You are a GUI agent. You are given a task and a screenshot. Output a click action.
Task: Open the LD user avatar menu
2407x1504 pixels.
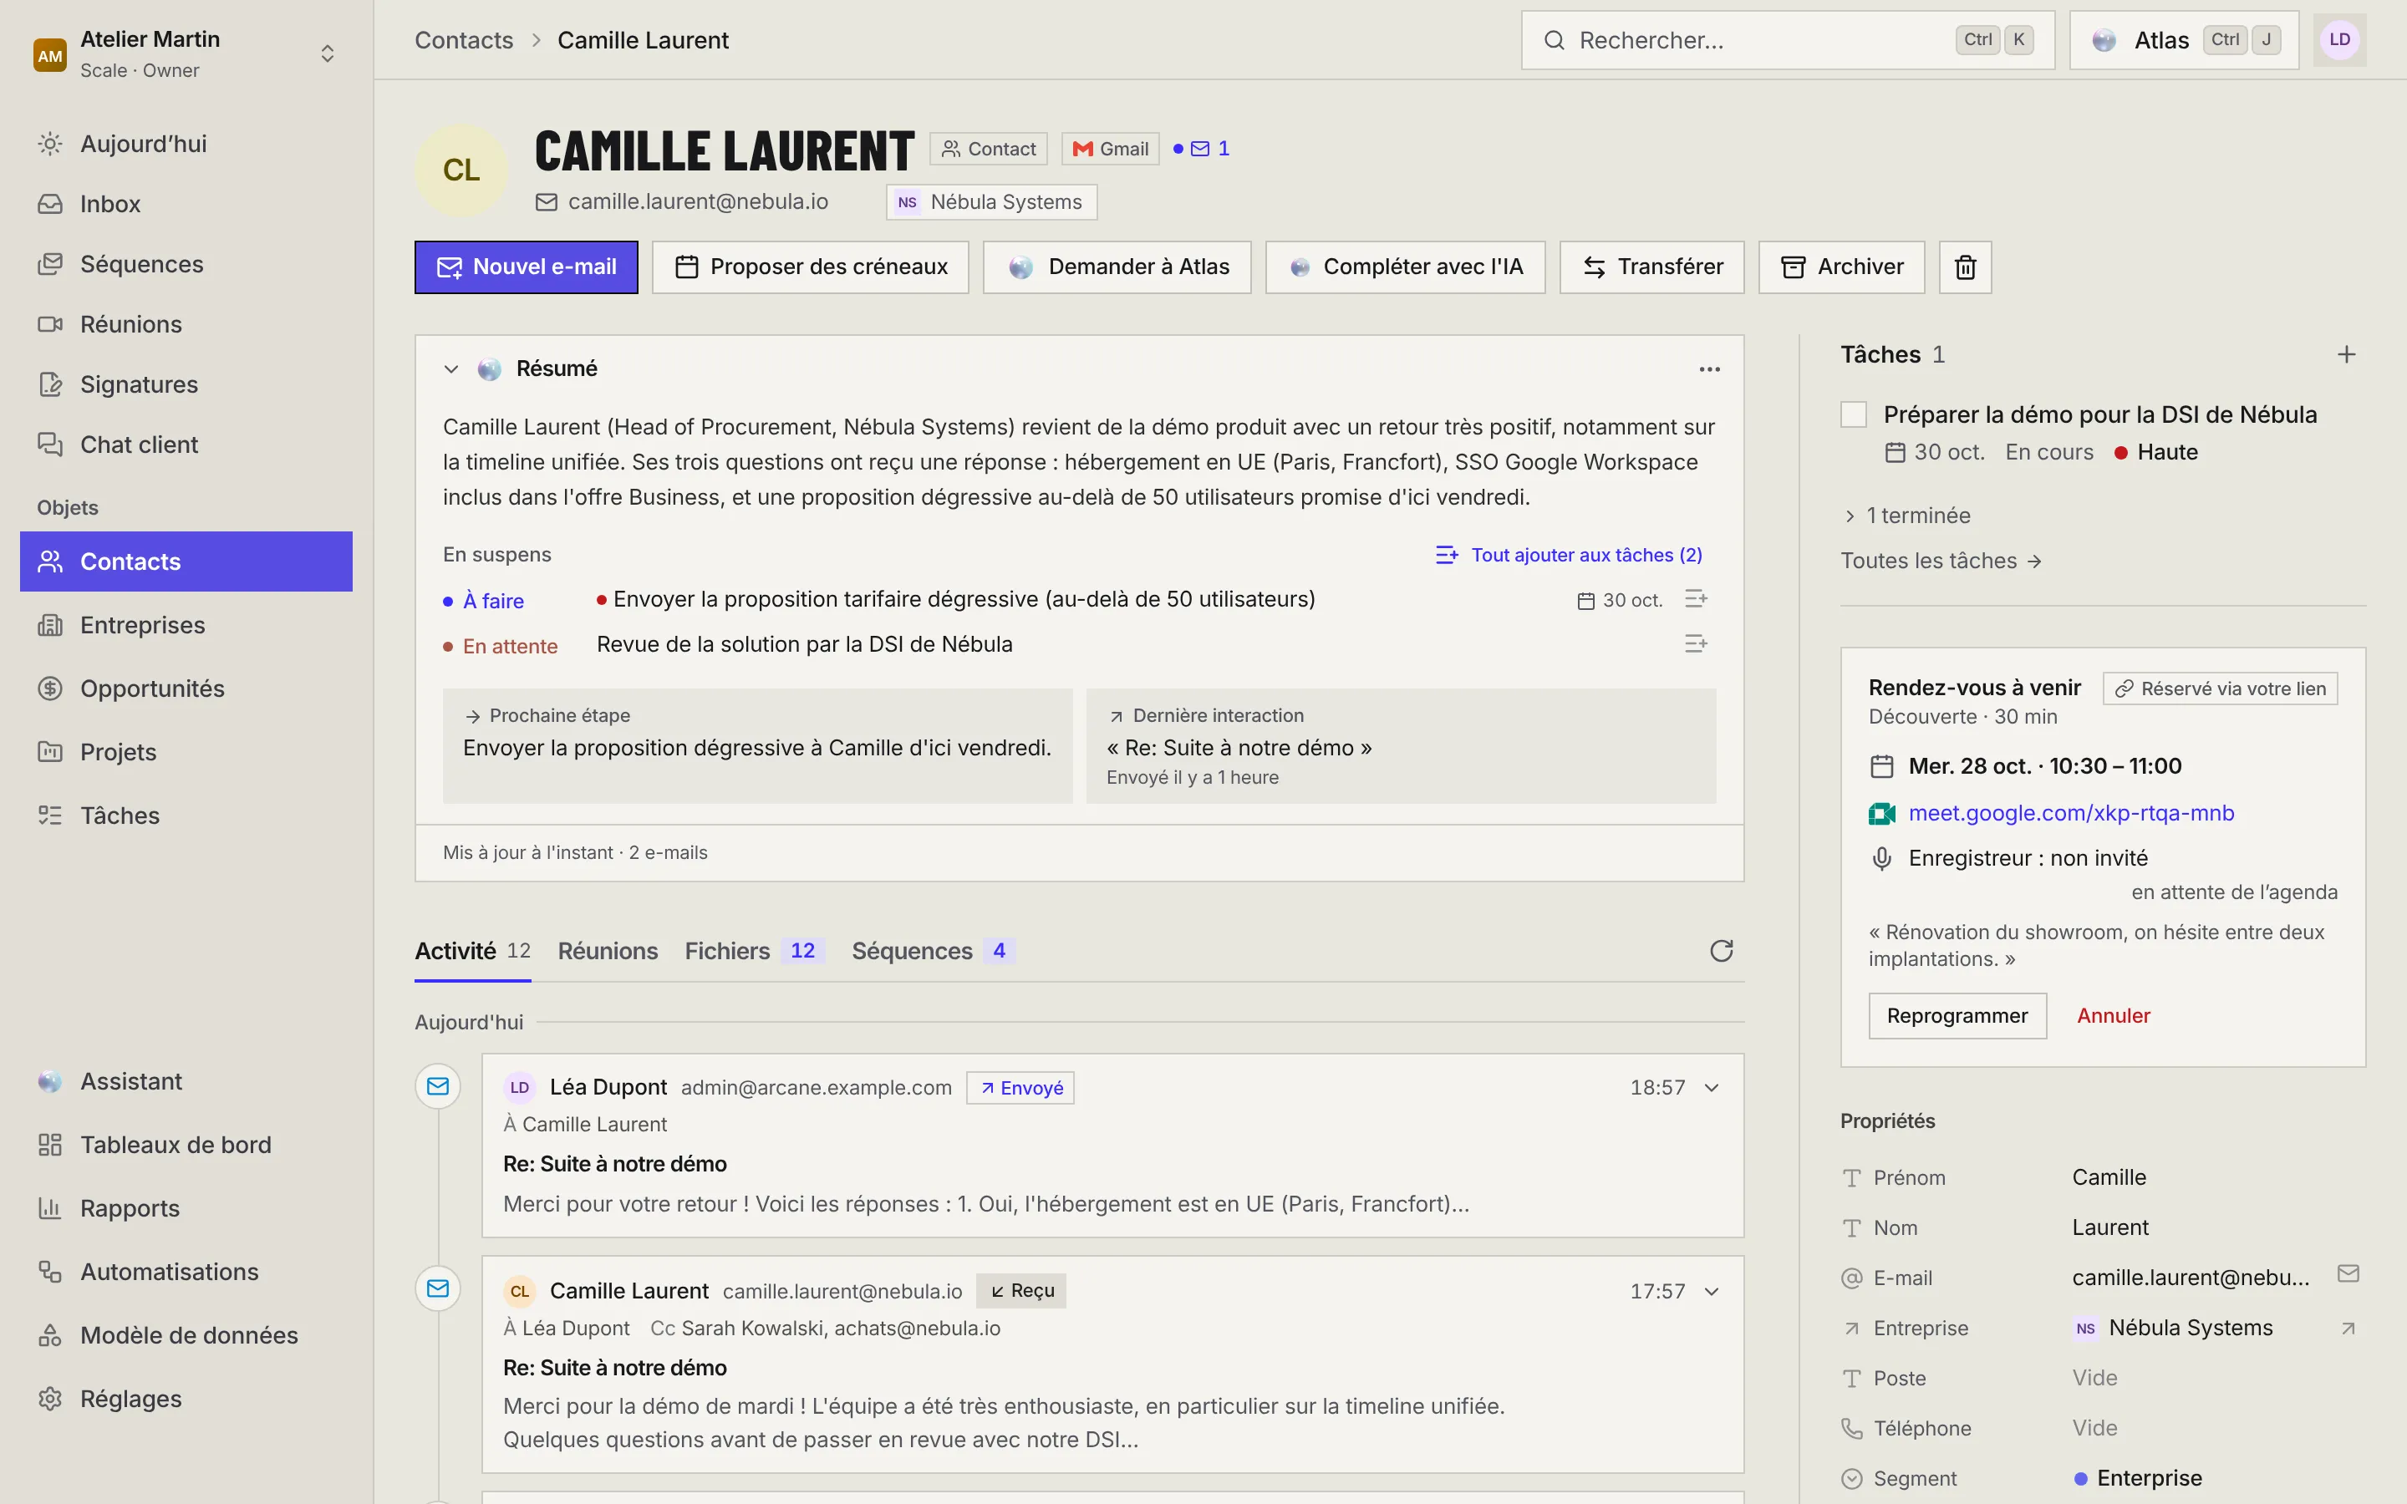[2339, 40]
